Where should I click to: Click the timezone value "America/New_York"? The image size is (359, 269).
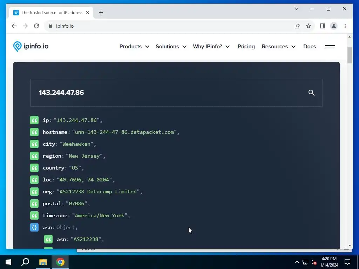[x=100, y=215]
